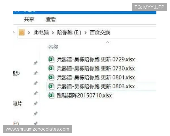Image resolution: width=170 pixels, height=136 pixels.
Task: Click pin icon beside 照片 sidebar item
Action: tap(36, 103)
